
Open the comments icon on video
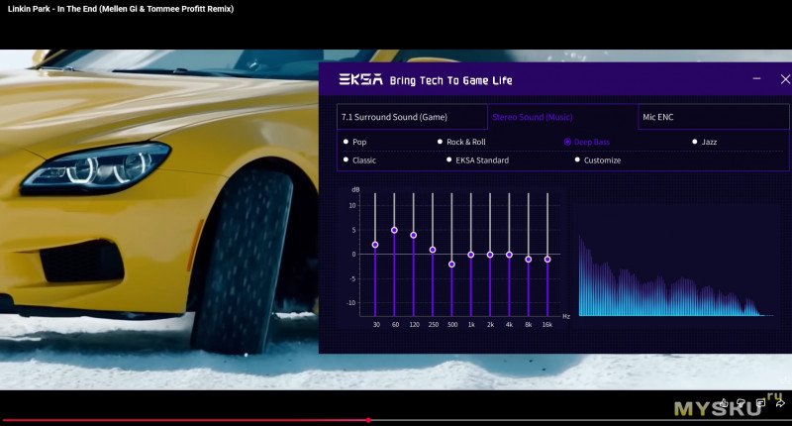click(x=760, y=403)
